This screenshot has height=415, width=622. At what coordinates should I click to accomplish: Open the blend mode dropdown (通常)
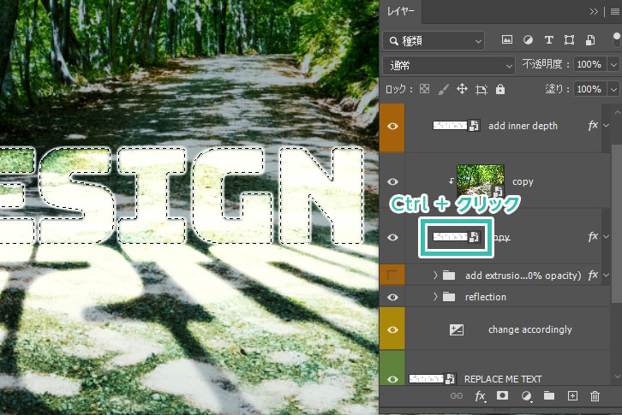(x=448, y=65)
